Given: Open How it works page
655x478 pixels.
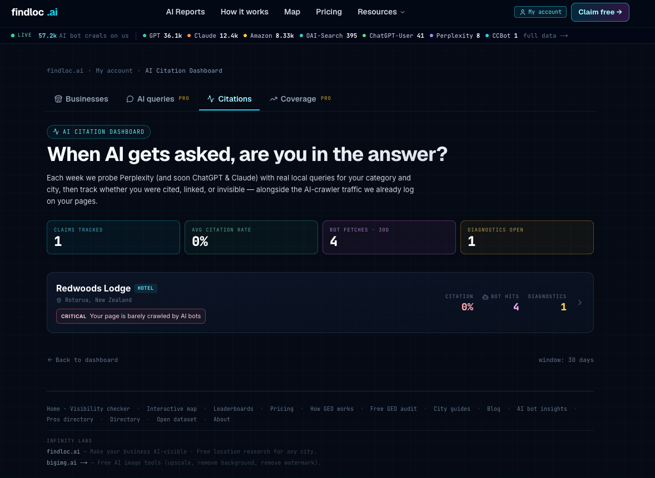Looking at the screenshot, I should coord(244,12).
